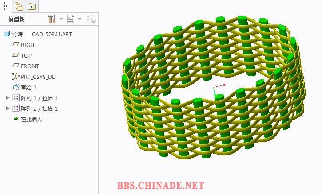Image resolution: width=322 pixels, height=194 pixels.
Task: Click the tree display list icon
Action: (x=71, y=19)
